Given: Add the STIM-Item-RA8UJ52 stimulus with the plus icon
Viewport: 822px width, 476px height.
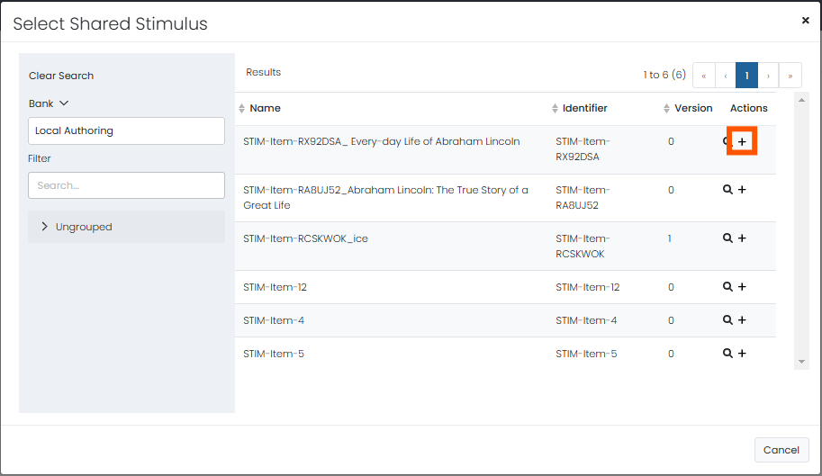Looking at the screenshot, I should (742, 190).
